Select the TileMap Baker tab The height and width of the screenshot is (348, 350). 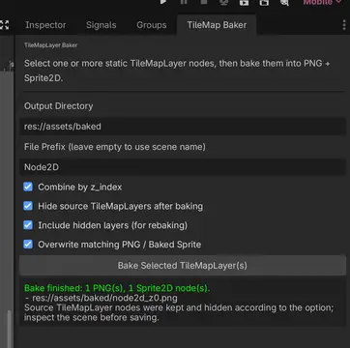point(217,25)
